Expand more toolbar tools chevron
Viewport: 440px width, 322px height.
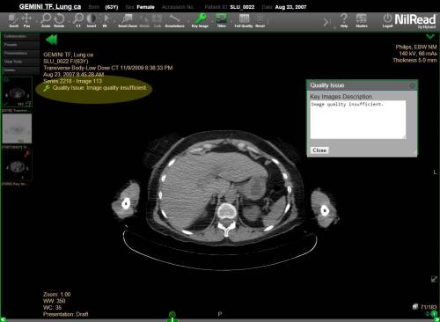tap(326, 22)
